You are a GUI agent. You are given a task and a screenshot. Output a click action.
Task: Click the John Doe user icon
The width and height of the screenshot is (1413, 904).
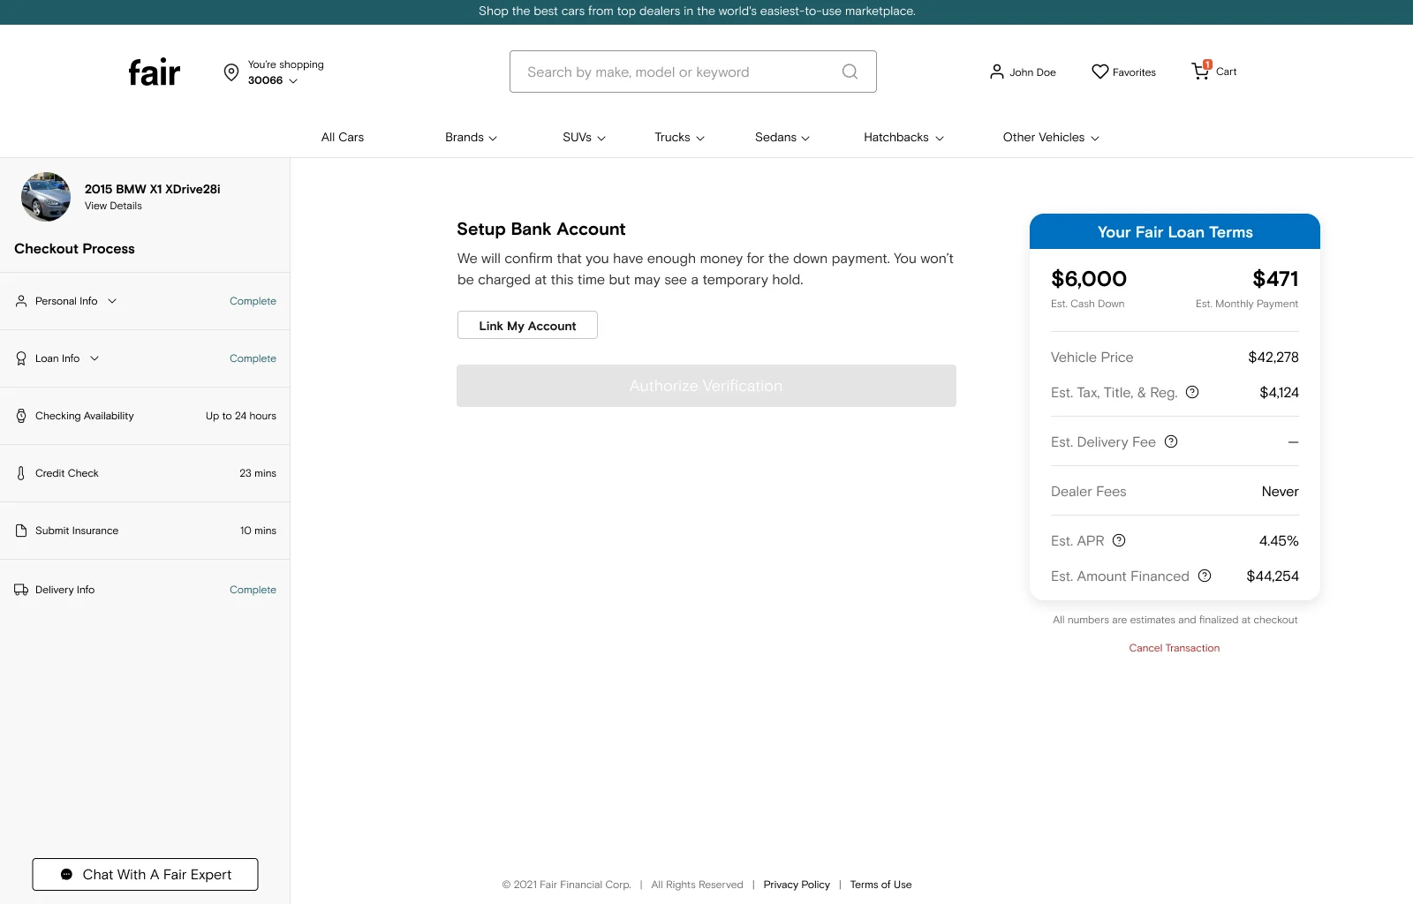click(997, 72)
